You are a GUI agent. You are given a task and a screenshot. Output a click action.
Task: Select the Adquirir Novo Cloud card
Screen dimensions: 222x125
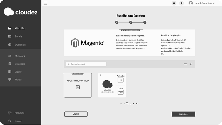tap(78, 85)
